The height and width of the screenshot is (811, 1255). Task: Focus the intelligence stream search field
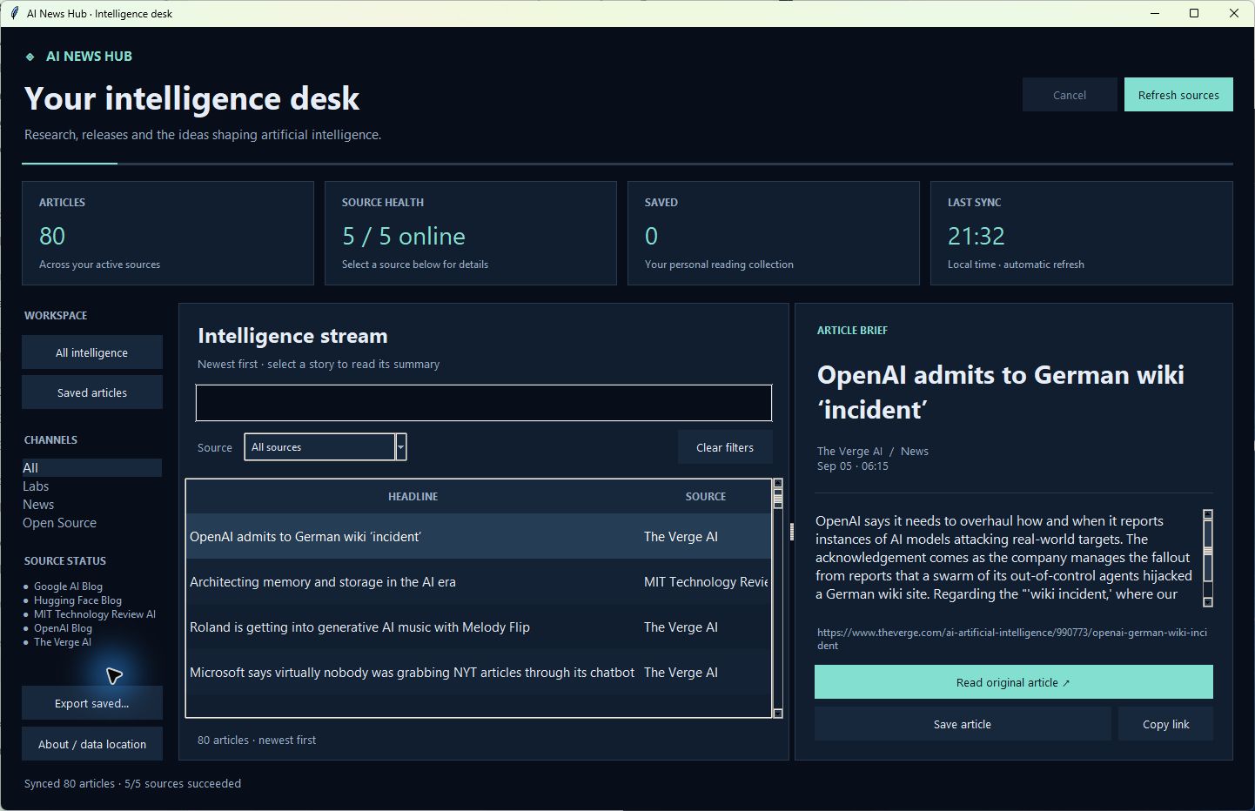pyautogui.click(x=484, y=403)
